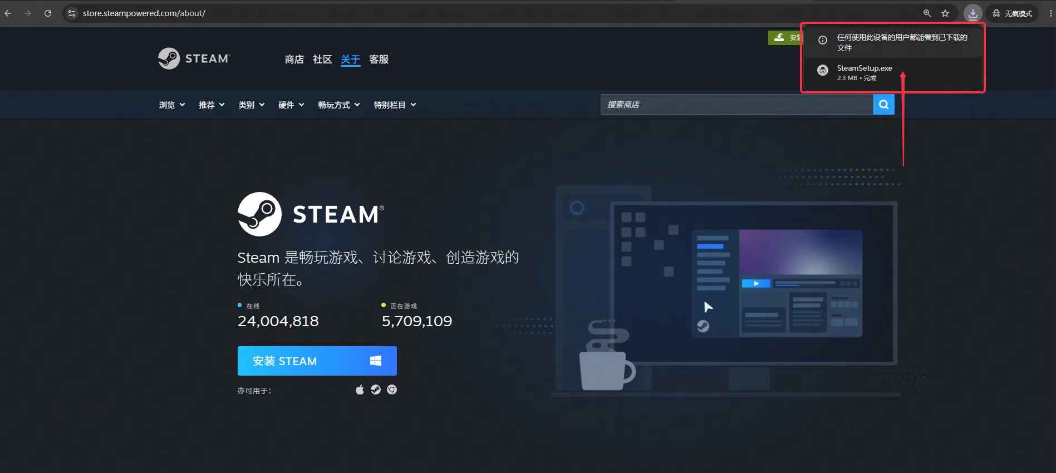This screenshot has height=473, width=1056.
Task: Click the blue search magnifier button
Action: [x=884, y=105]
